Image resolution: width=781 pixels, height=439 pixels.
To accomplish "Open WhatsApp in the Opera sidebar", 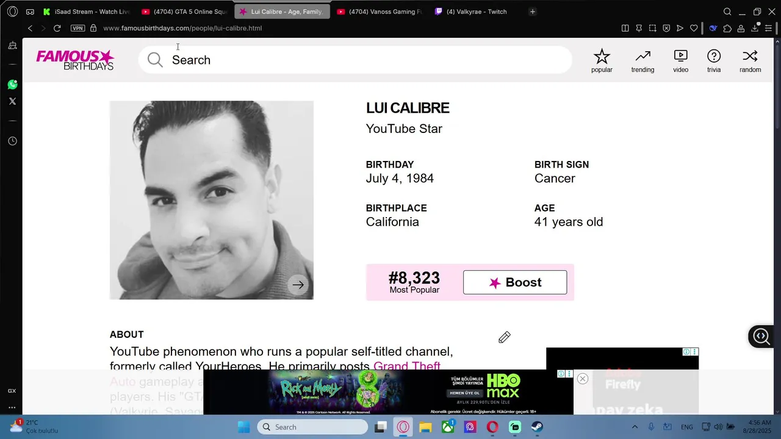I will coord(12,85).
